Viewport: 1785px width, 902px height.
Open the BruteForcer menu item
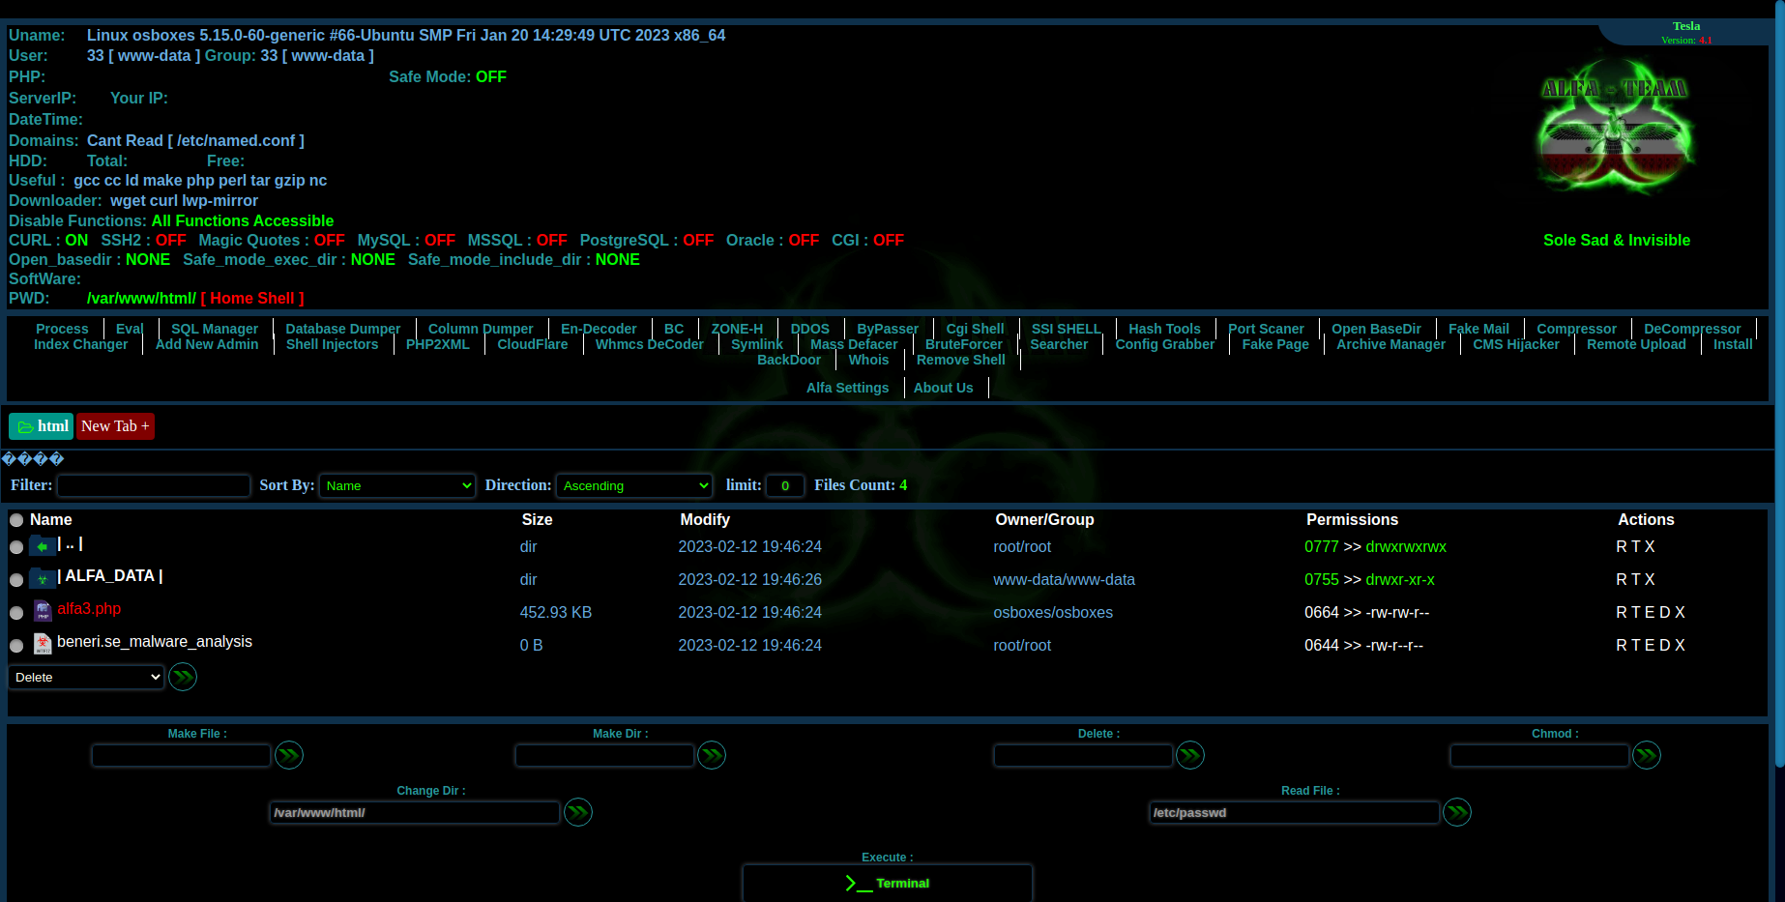(x=964, y=344)
